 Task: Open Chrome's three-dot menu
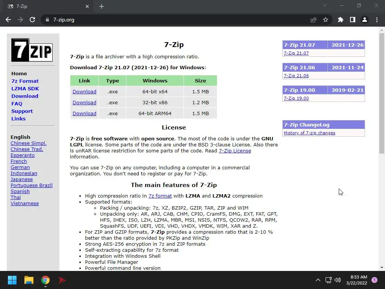[377, 20]
